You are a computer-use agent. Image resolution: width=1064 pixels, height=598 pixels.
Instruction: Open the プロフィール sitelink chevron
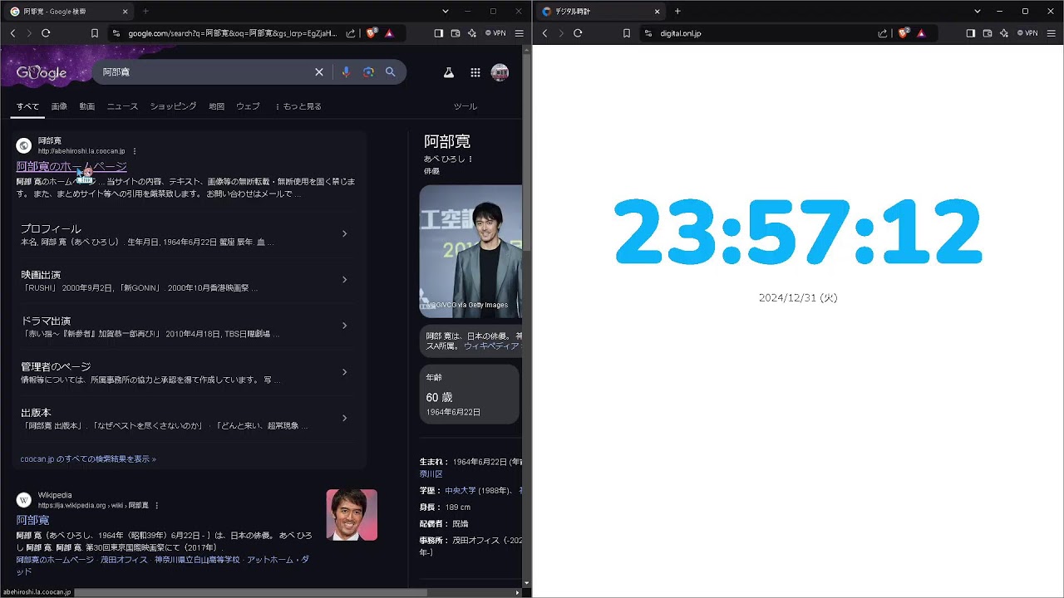pos(345,233)
